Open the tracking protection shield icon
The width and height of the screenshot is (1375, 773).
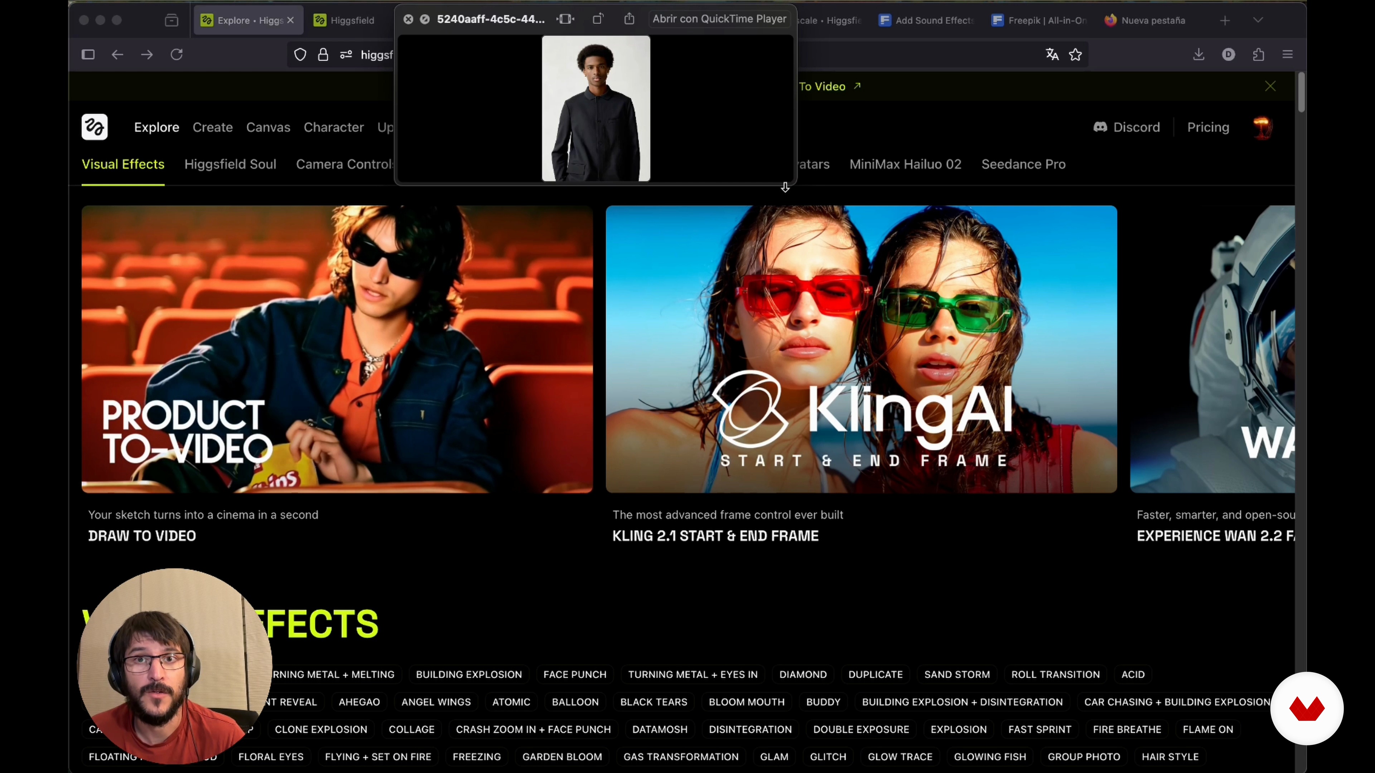pos(300,54)
